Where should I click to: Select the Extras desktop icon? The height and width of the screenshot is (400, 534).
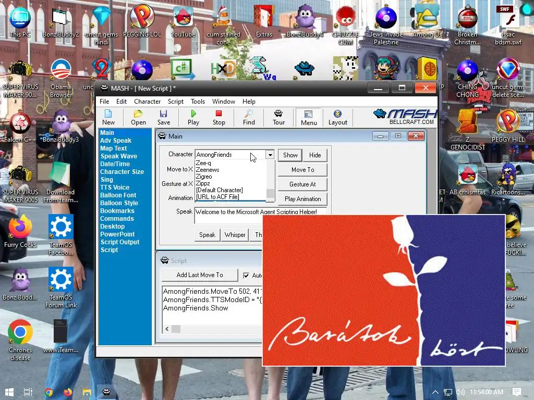pos(264,22)
